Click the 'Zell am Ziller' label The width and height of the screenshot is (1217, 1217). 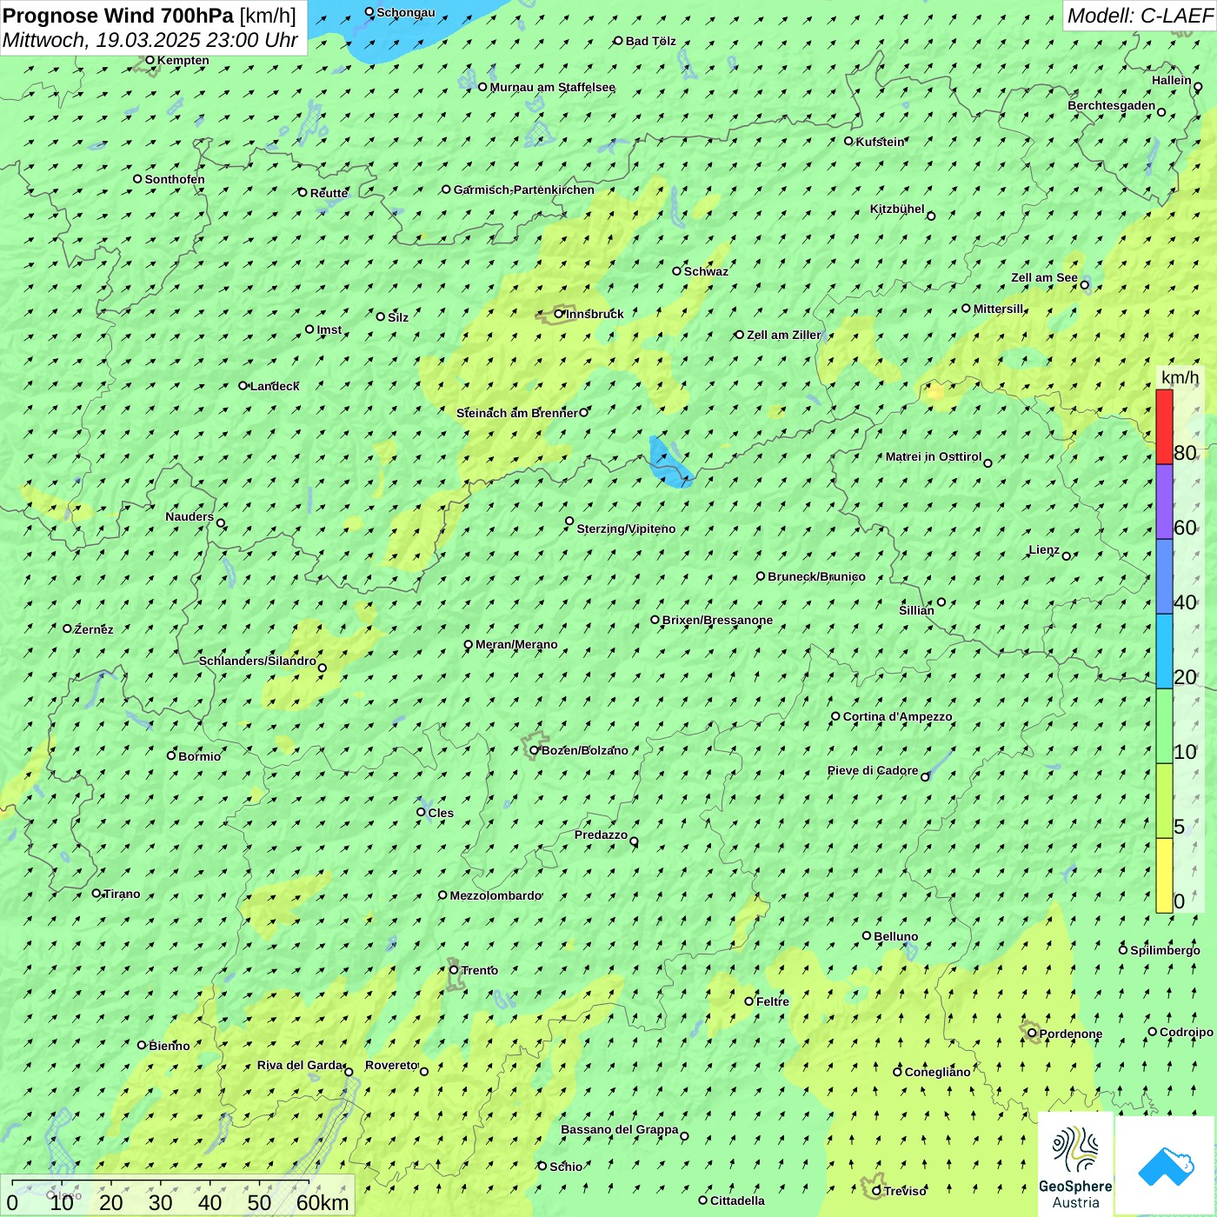(783, 335)
